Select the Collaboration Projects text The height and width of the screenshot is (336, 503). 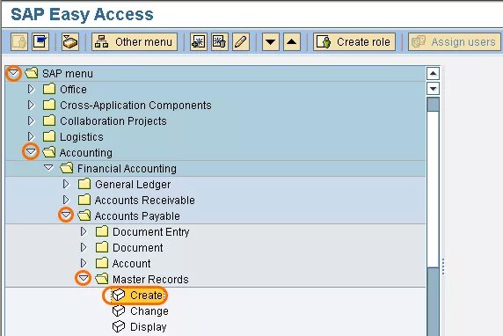tap(113, 121)
